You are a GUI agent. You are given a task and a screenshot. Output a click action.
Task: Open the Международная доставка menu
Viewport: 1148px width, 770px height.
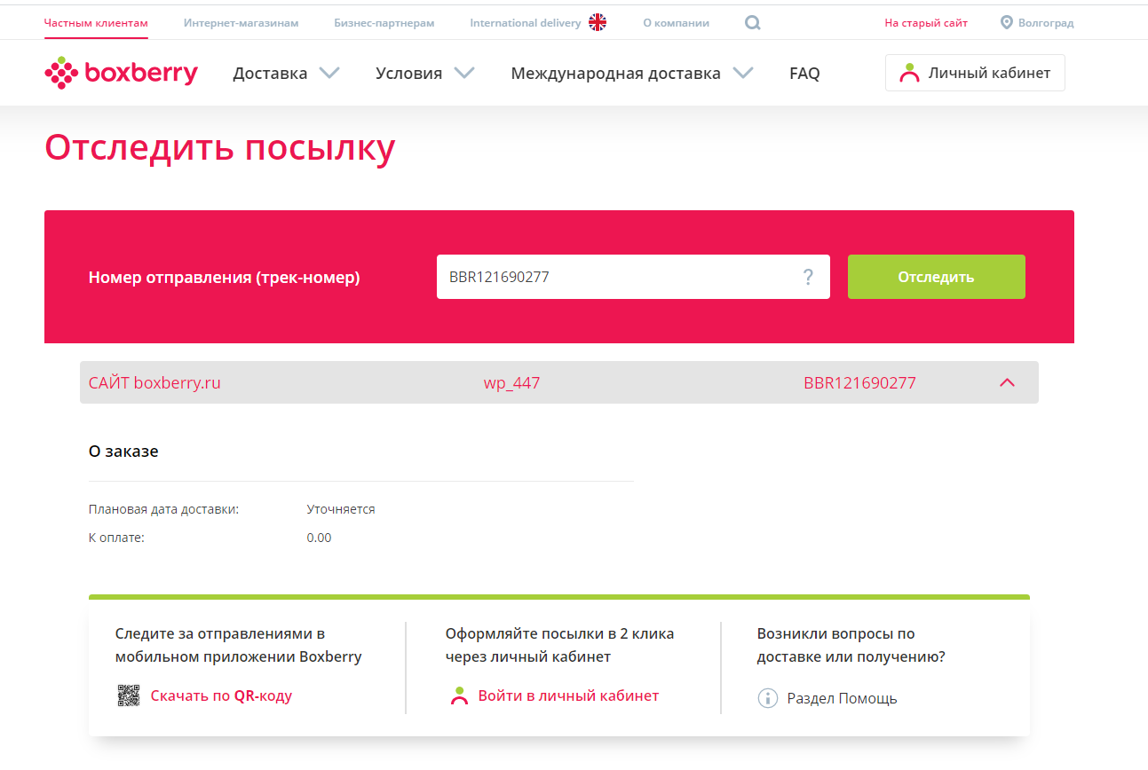(x=615, y=74)
